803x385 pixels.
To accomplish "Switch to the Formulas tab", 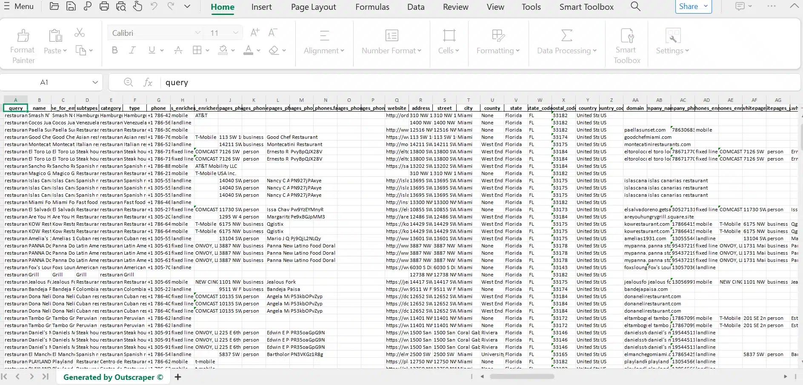I will click(x=372, y=7).
